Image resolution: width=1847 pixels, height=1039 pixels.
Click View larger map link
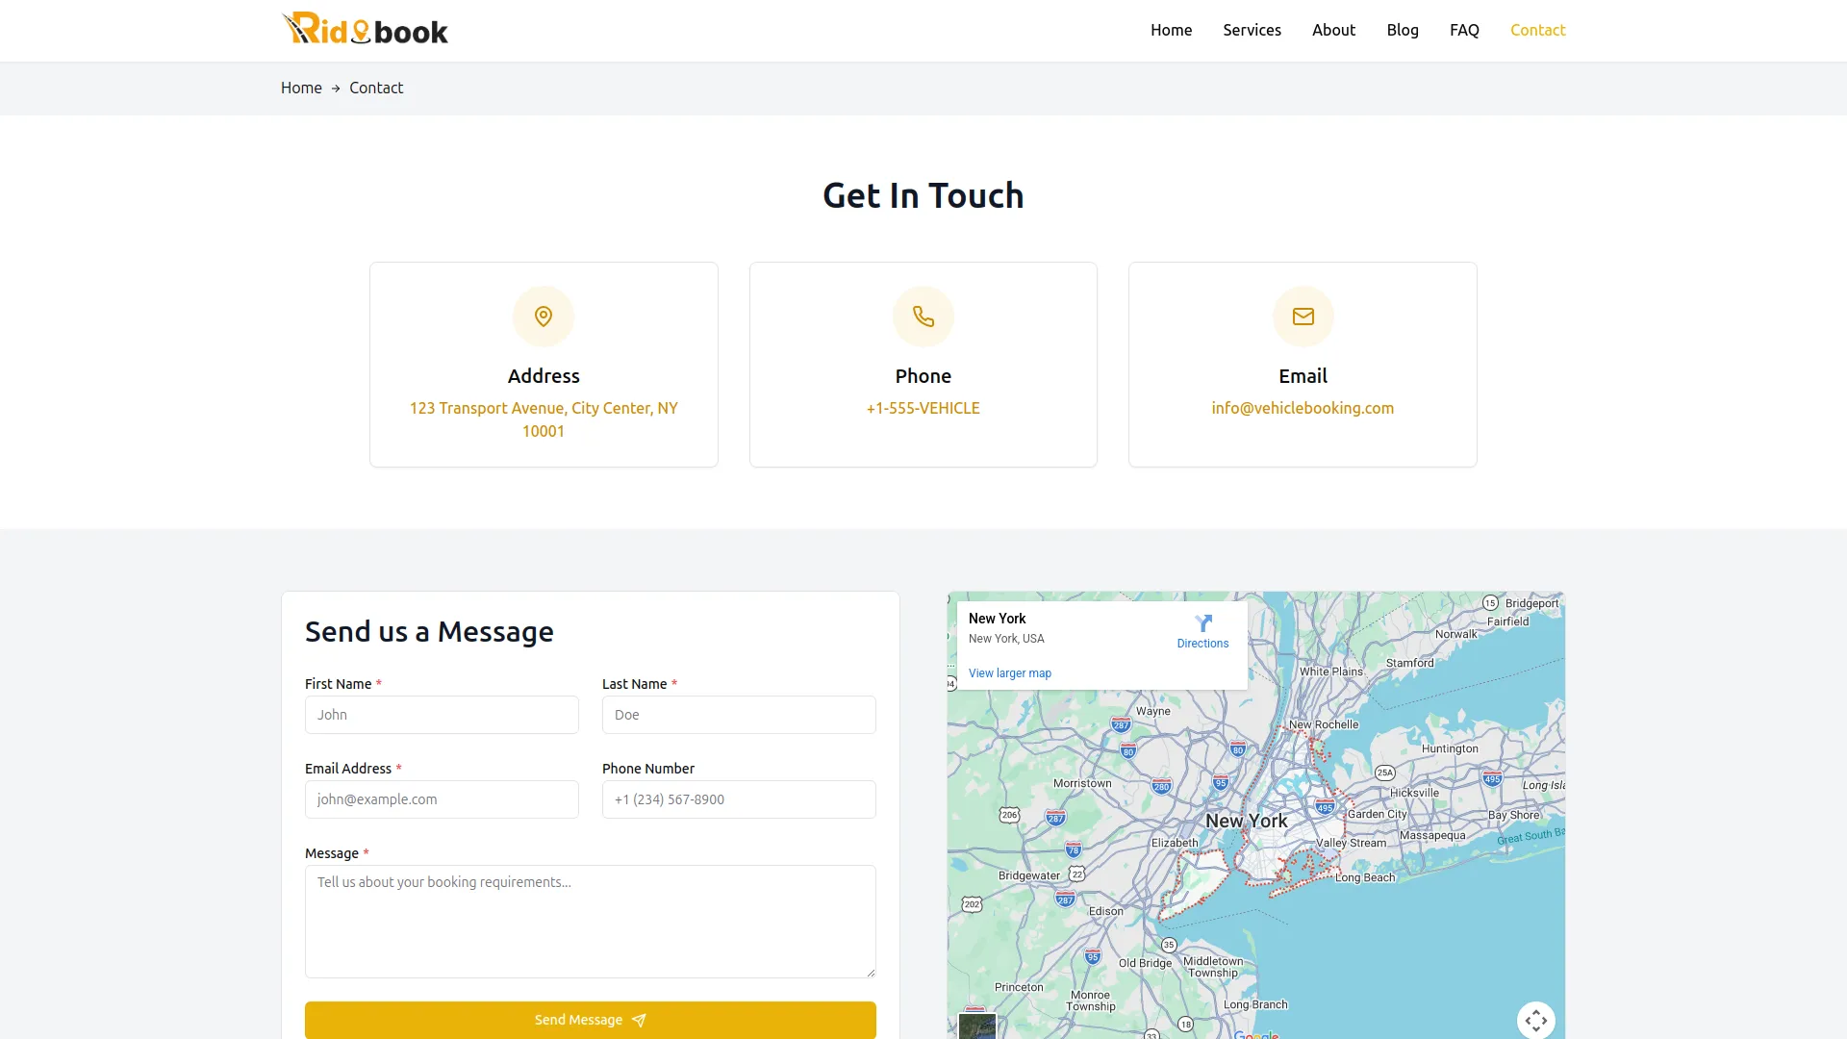(x=1010, y=673)
